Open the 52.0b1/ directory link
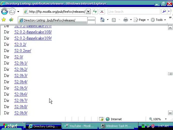173x130 pixels. (x=21, y=63)
